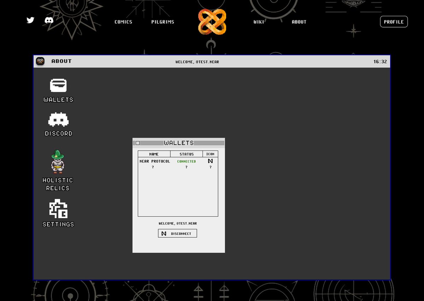Open the Wiki page

click(x=259, y=22)
